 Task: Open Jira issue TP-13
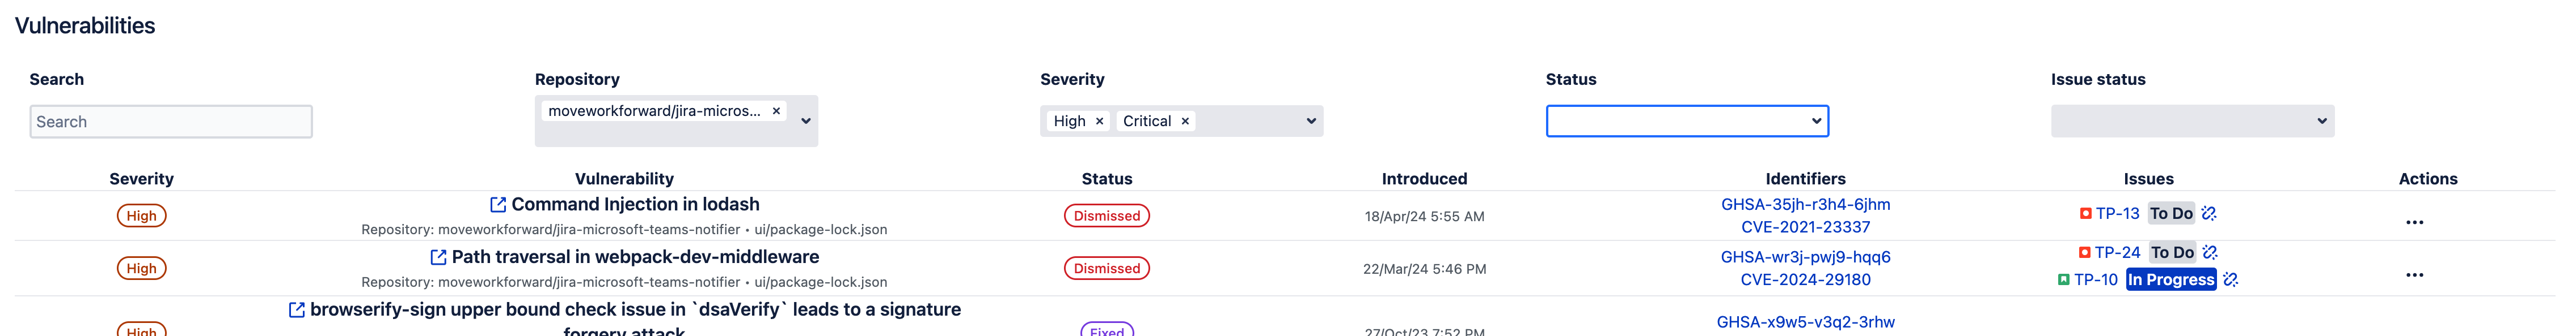tap(2117, 213)
